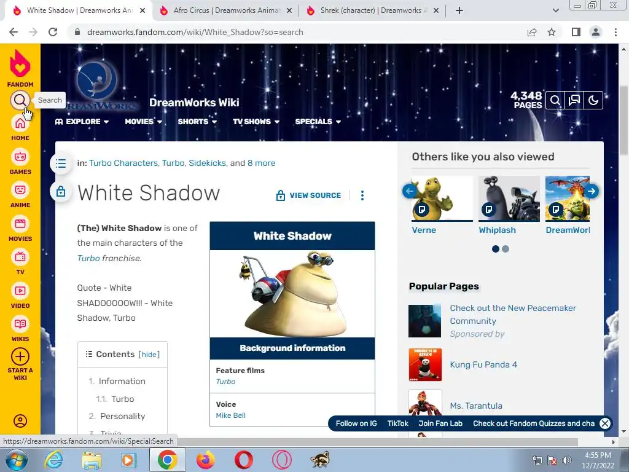This screenshot has height=472, width=629.
Task: Follow the Turbo franchise link in intro
Action: 88,259
